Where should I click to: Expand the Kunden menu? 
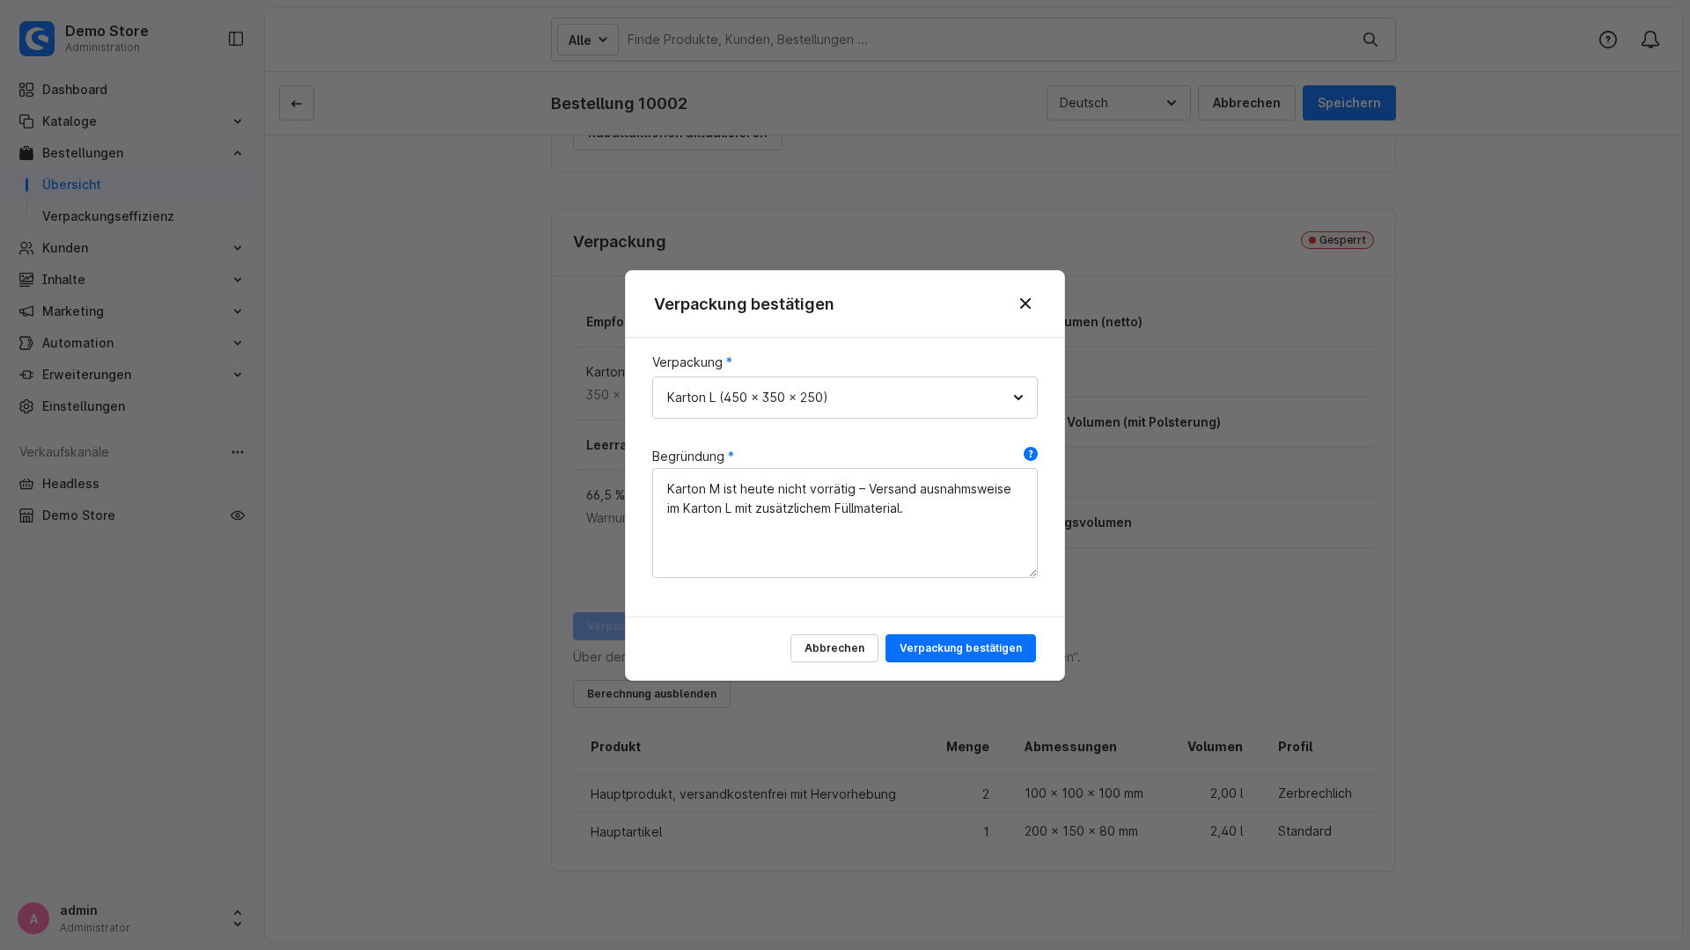[132, 248]
